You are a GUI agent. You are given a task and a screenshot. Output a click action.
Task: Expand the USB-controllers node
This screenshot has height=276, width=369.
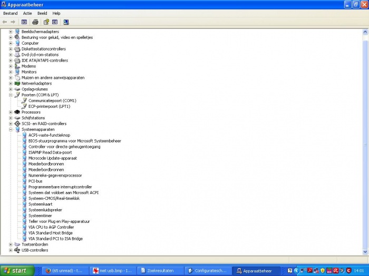[11, 250]
